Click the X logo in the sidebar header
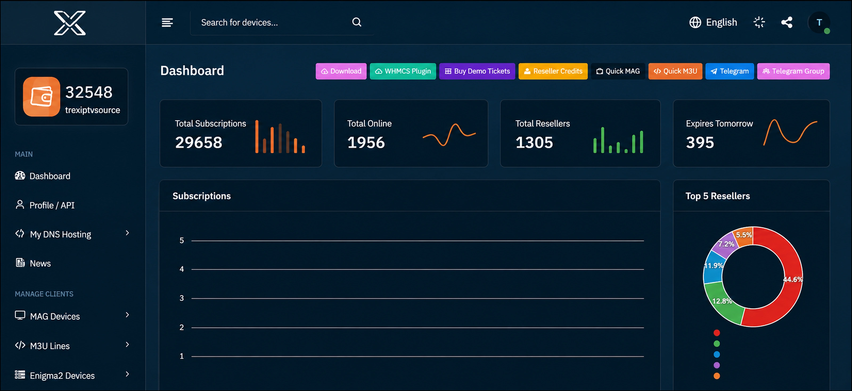 coord(70,23)
